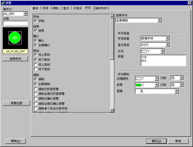Enable the 向上滚动 checkbox
This screenshot has height=147, width=193.
[36, 64]
